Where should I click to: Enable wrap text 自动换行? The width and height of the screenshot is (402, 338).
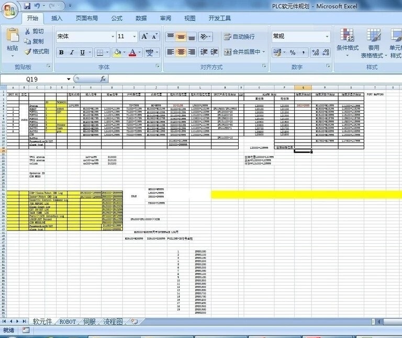[239, 37]
